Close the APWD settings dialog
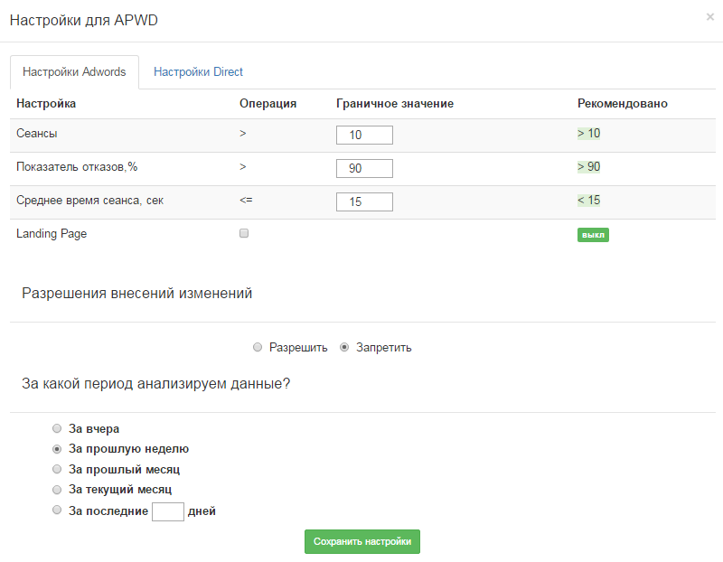Screen dimensions: 723x562 709,16
